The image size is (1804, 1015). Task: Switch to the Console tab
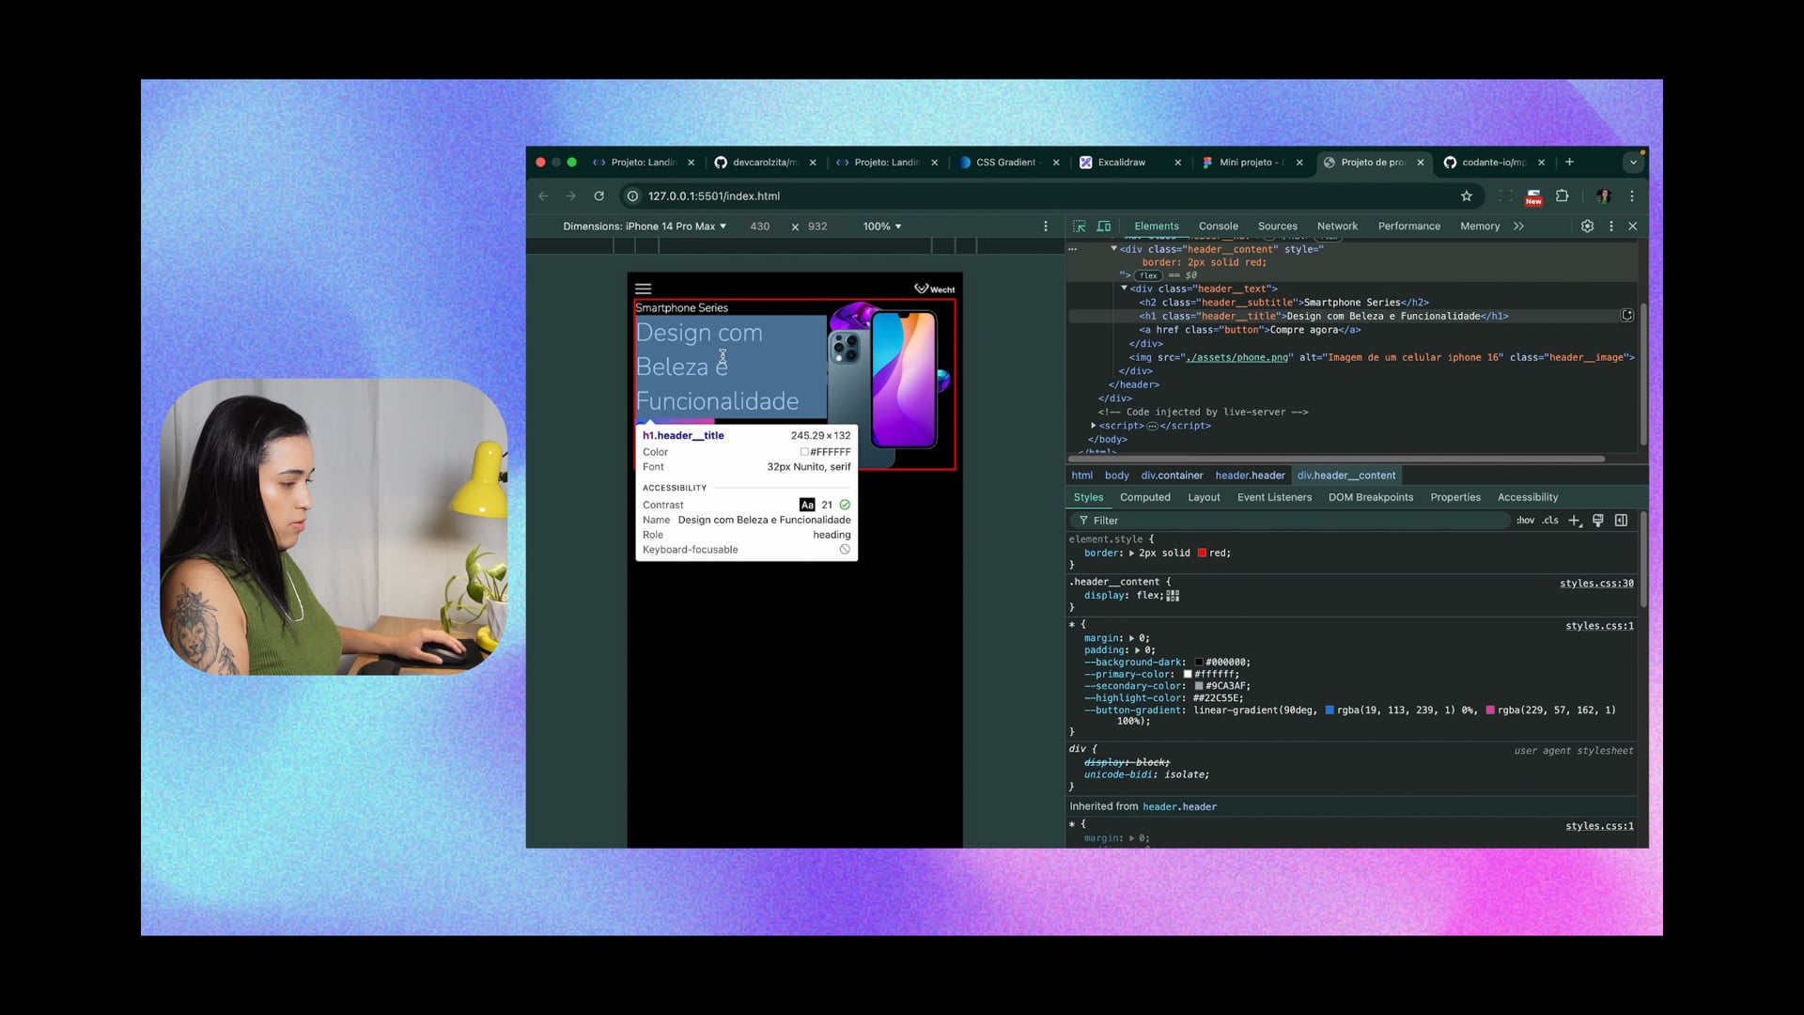pos(1218,226)
